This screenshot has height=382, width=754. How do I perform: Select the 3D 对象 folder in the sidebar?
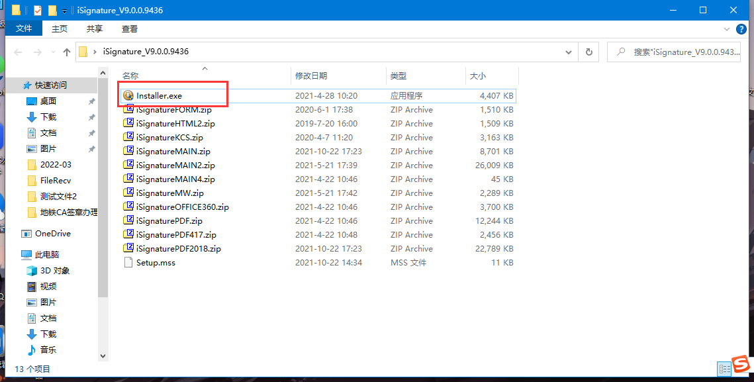pyautogui.click(x=54, y=270)
